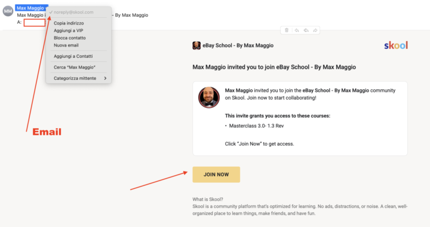430x227 pixels.
Task: Click the trash delete icon in mail toolbar
Action: pos(286,30)
